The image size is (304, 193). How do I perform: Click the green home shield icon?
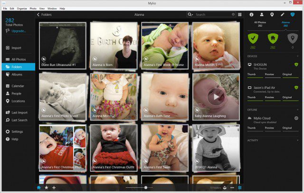pos(273,38)
